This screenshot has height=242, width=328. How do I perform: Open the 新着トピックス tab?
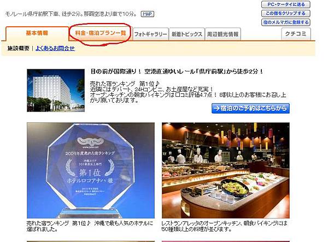pos(187,34)
